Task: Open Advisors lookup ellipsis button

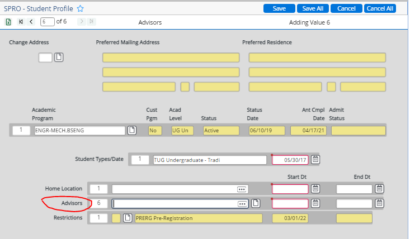Action: click(242, 204)
